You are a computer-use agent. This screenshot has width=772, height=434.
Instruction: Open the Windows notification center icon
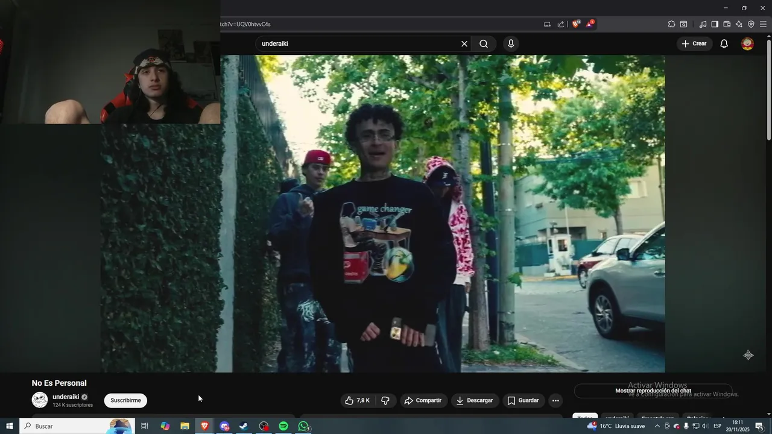click(759, 426)
